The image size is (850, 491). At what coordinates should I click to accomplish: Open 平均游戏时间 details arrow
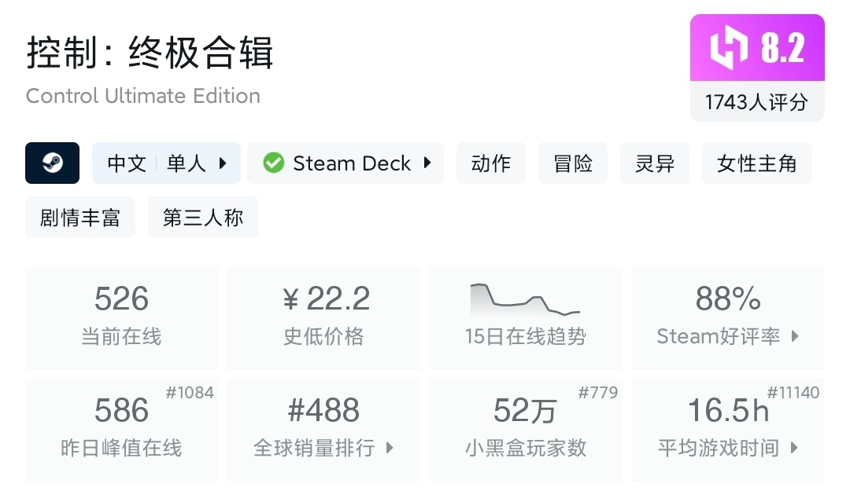[x=794, y=449]
